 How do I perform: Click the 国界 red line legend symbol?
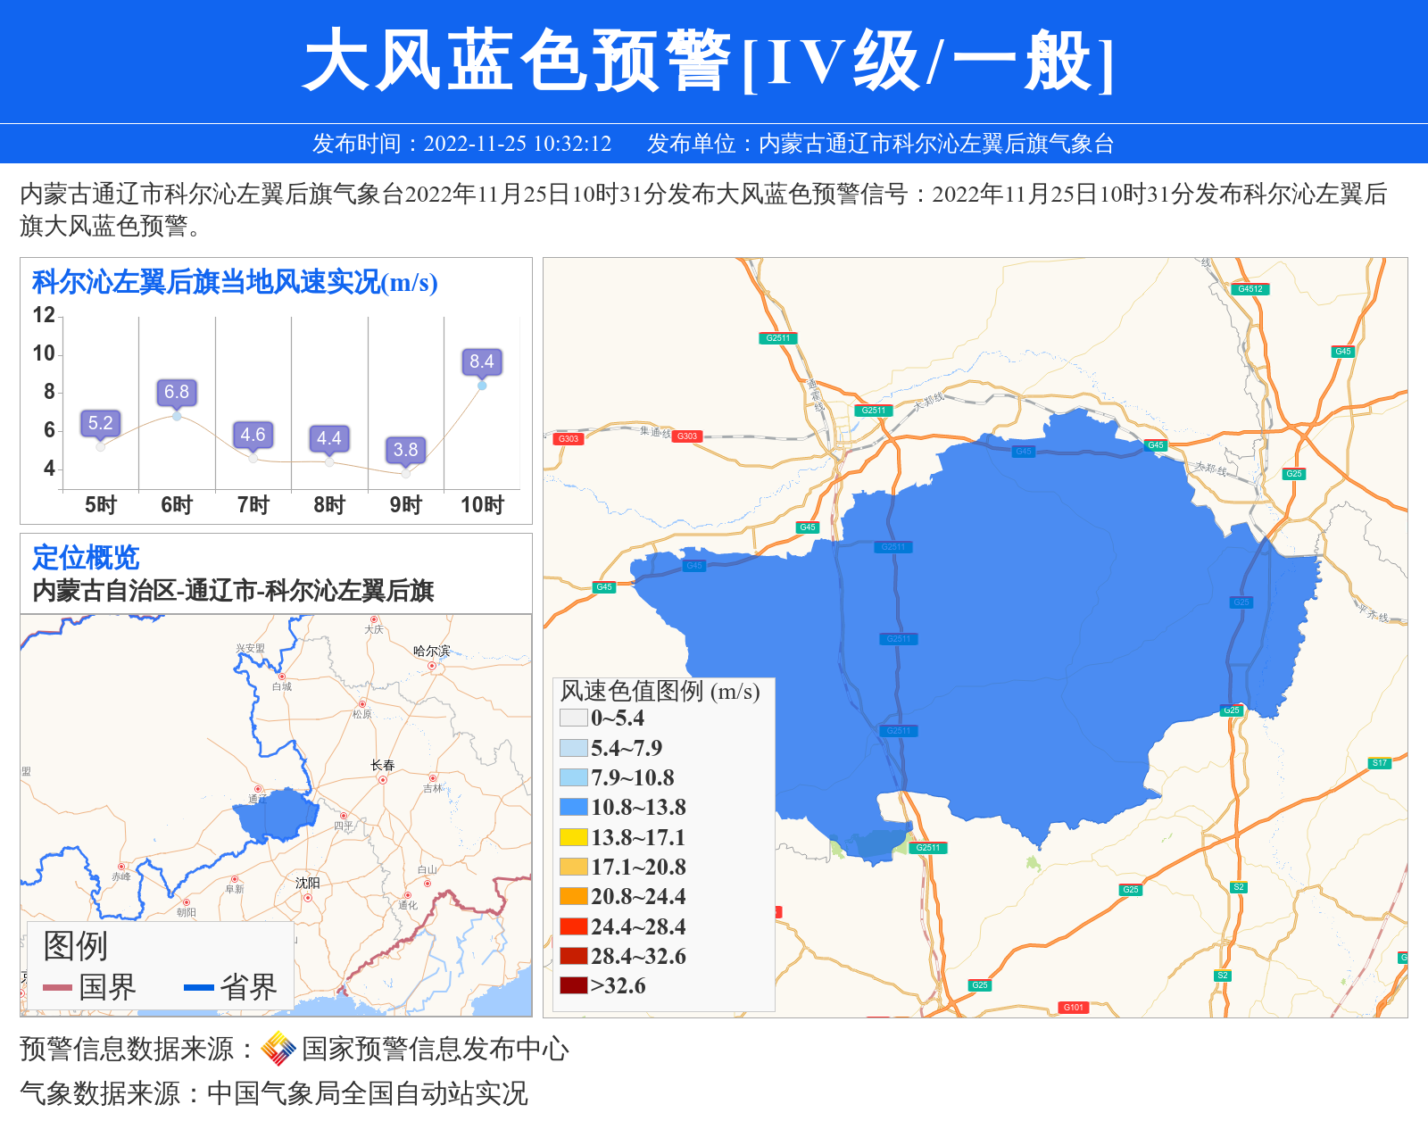tap(57, 987)
